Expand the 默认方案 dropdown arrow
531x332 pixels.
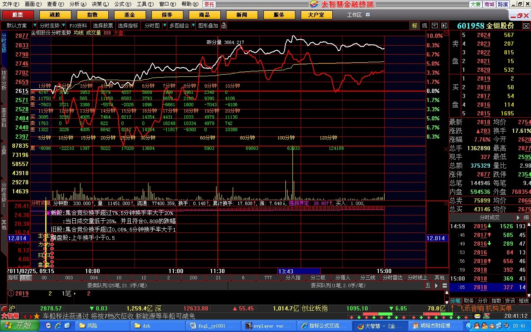34,26
